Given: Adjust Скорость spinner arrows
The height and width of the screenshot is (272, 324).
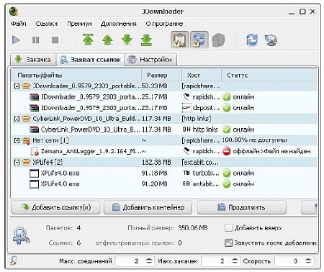Looking at the screenshot, I should tap(308, 261).
